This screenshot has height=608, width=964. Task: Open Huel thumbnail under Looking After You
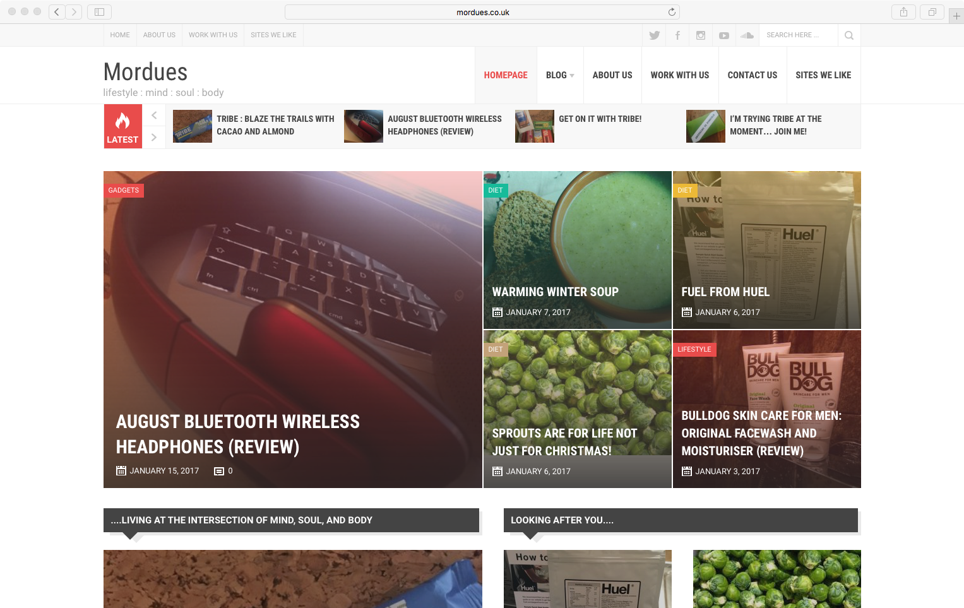[588, 579]
